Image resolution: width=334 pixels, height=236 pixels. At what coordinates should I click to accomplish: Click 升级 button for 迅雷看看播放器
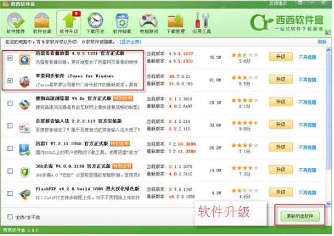(x=280, y=57)
